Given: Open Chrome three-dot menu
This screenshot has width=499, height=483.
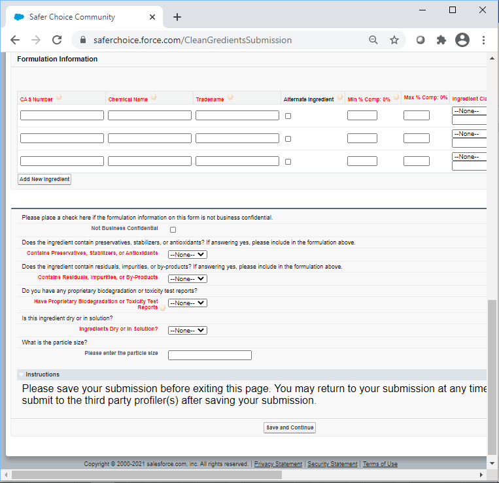Looking at the screenshot, I should (484, 40).
